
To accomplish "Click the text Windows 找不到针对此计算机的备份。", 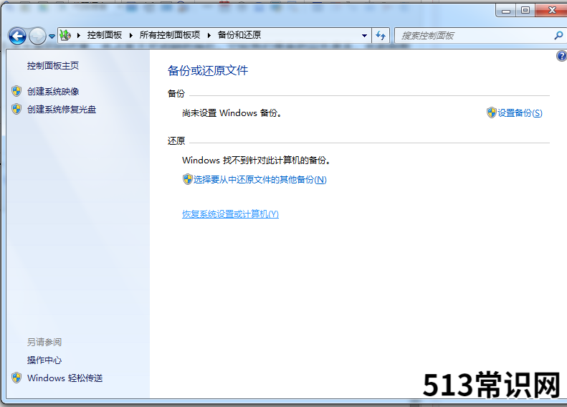I will click(257, 160).
